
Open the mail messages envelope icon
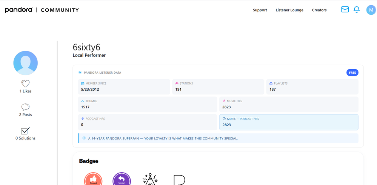pos(345,9)
